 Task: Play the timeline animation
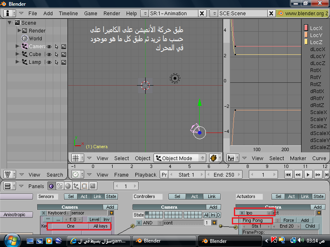click(308, 175)
